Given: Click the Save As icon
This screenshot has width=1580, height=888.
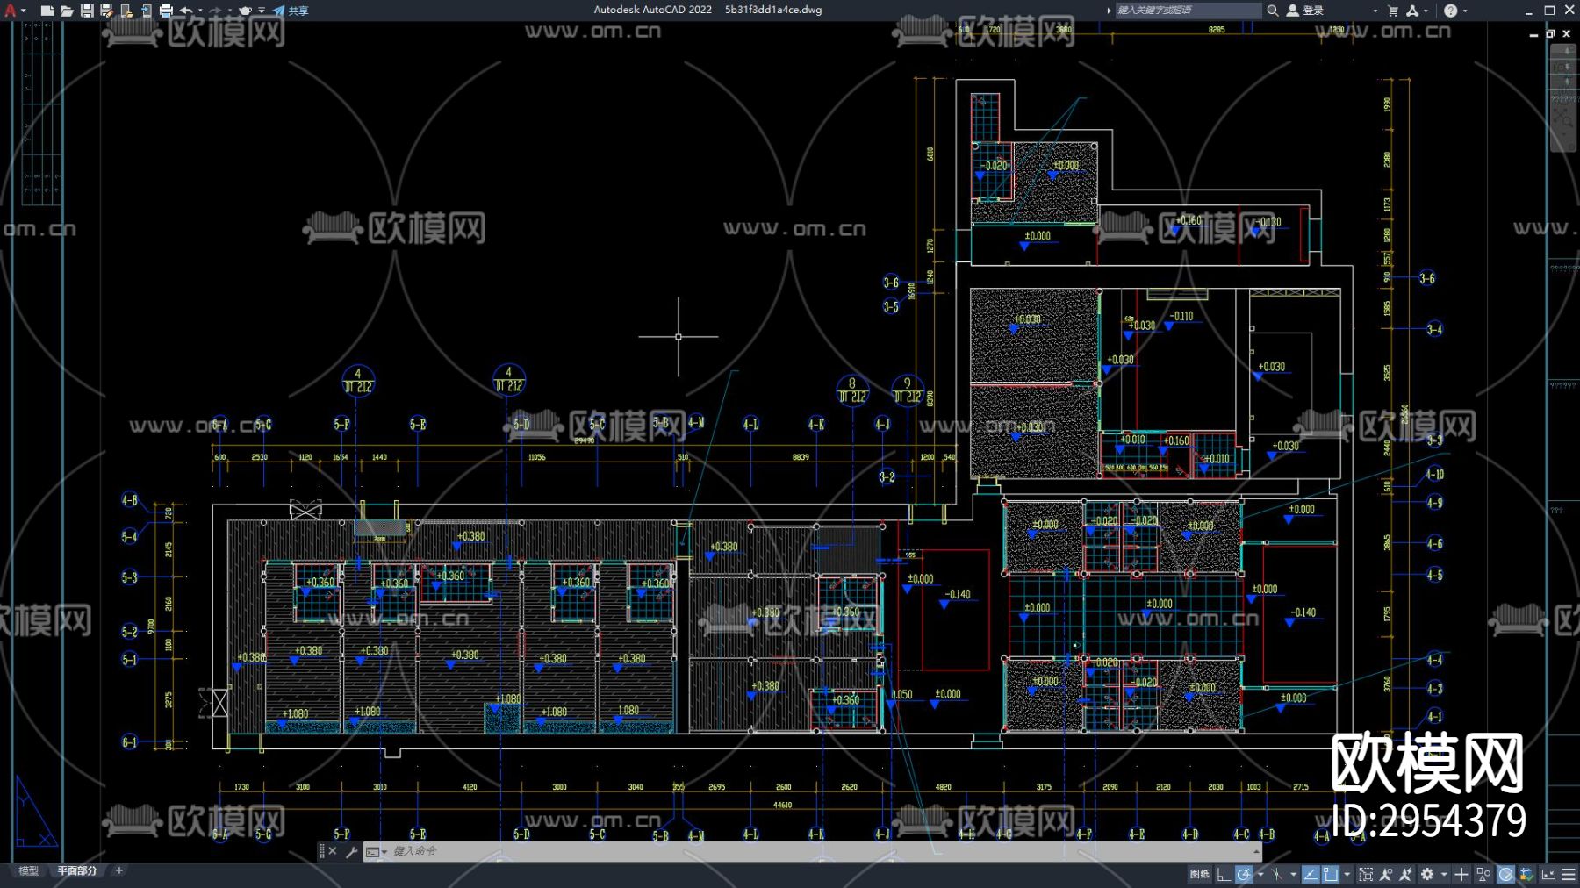Looking at the screenshot, I should (106, 11).
